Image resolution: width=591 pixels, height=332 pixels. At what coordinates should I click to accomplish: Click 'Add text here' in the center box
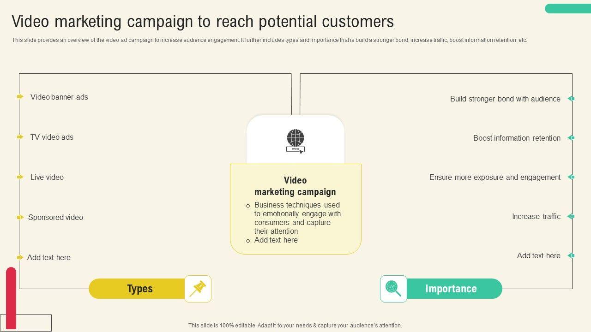[x=276, y=240]
